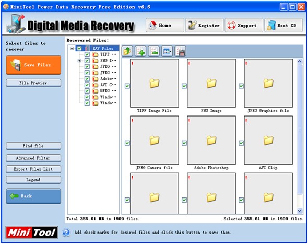
Task: Select the TIFF tree item label
Action: point(108,54)
